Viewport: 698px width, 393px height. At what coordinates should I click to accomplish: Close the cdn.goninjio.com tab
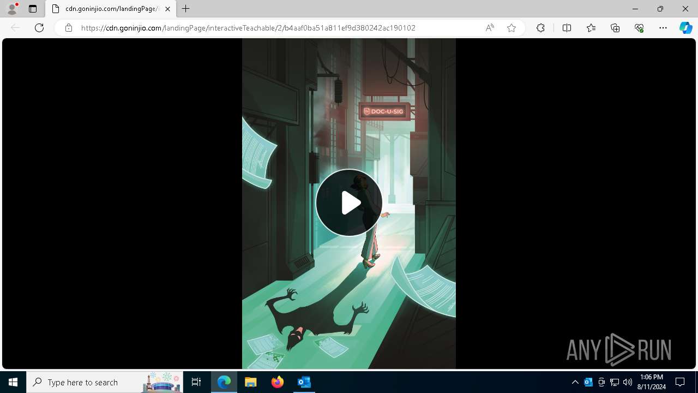(167, 9)
